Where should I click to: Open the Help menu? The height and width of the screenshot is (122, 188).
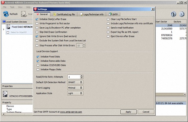coord(28,7)
